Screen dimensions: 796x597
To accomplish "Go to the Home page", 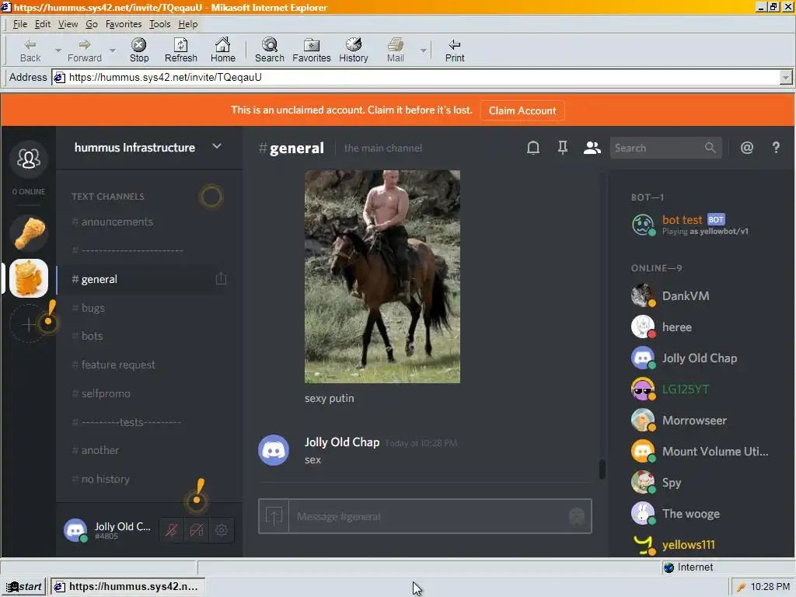I will pyautogui.click(x=223, y=51).
